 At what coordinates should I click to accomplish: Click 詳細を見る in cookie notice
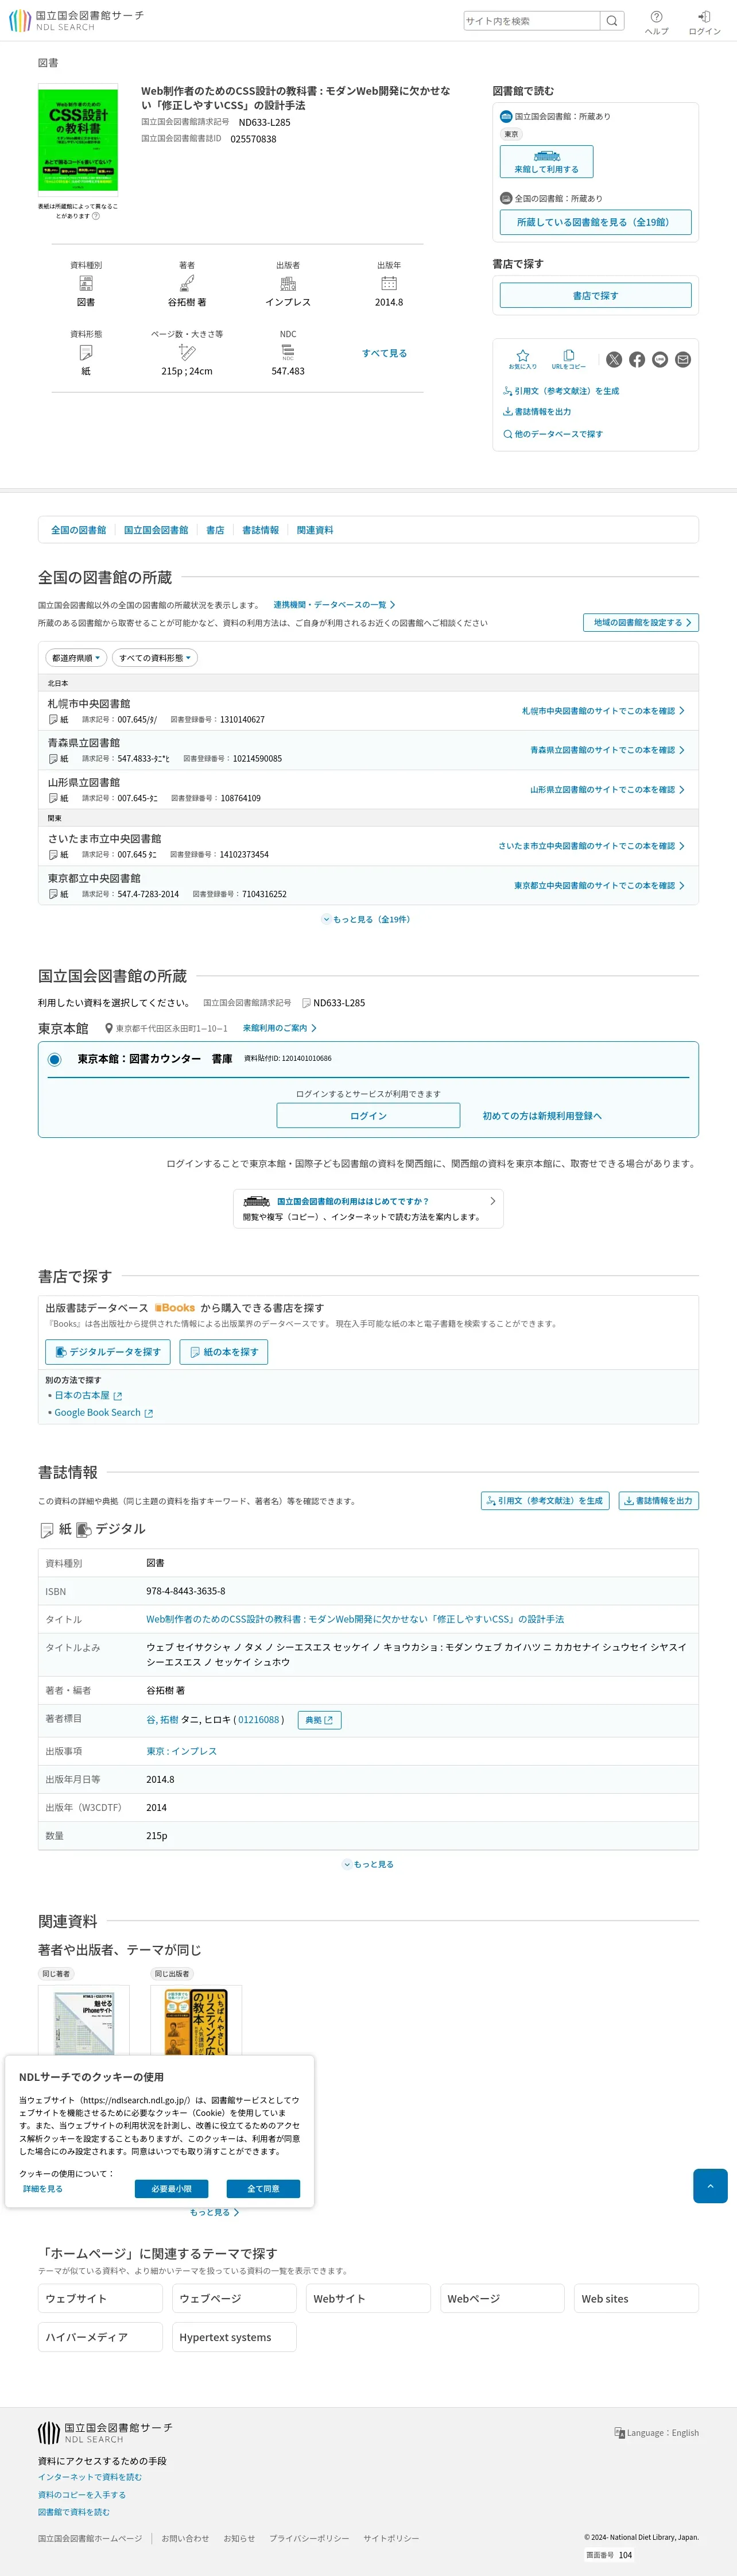pyautogui.click(x=43, y=2189)
